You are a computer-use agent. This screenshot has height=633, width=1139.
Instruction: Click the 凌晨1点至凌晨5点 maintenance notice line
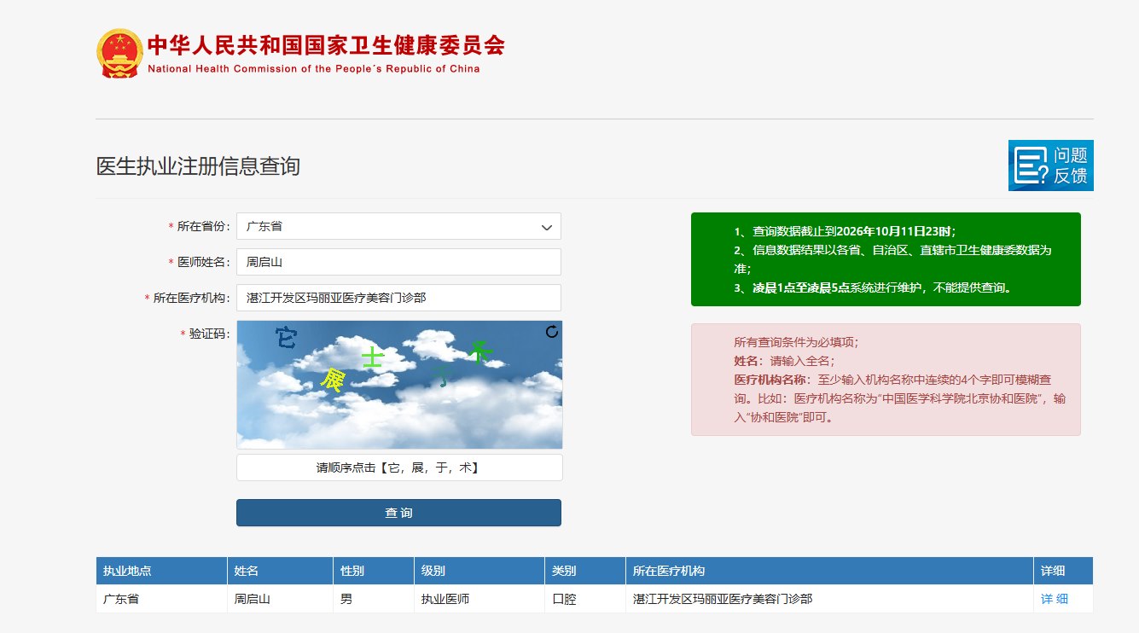(873, 287)
